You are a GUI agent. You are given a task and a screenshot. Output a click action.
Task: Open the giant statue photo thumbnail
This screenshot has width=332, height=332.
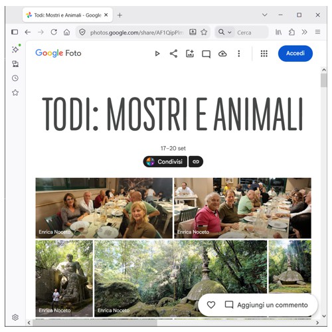[64, 278]
